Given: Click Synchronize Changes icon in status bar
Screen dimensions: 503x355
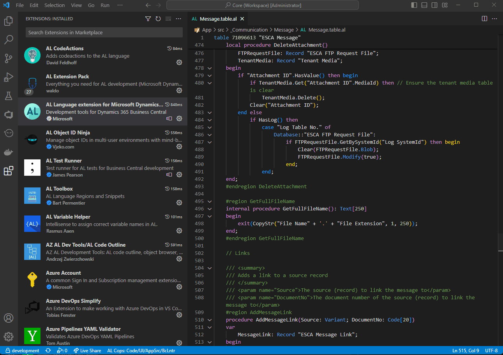Looking at the screenshot, I should tap(48, 351).
